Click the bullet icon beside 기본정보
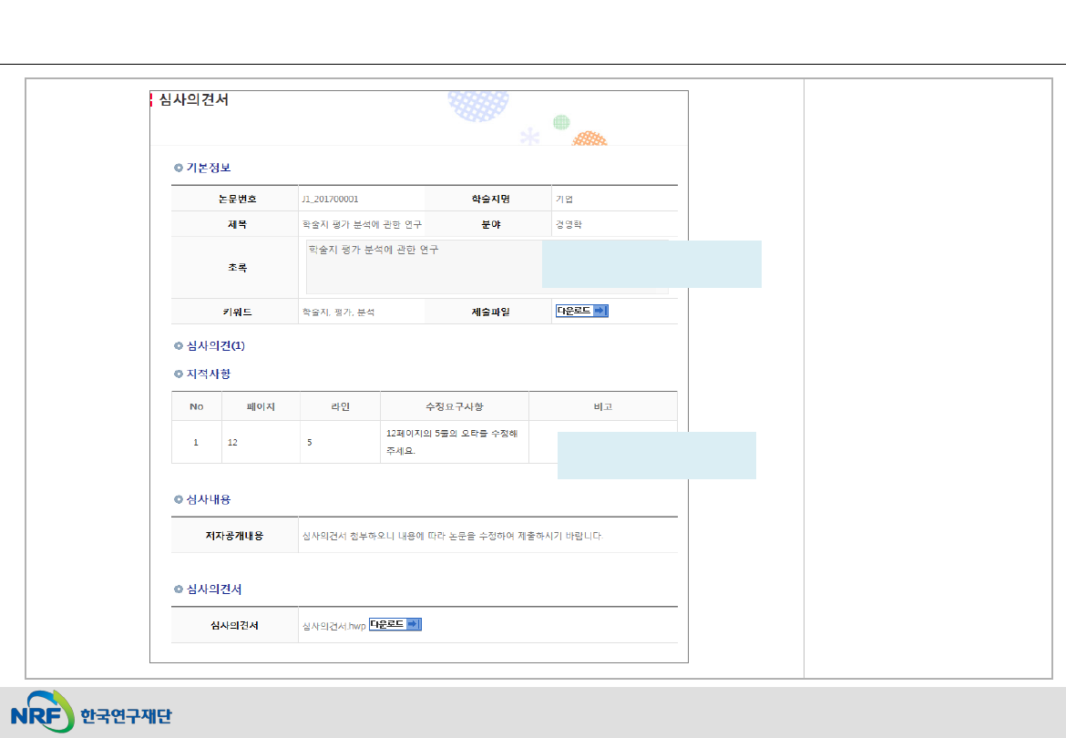 pos(179,168)
